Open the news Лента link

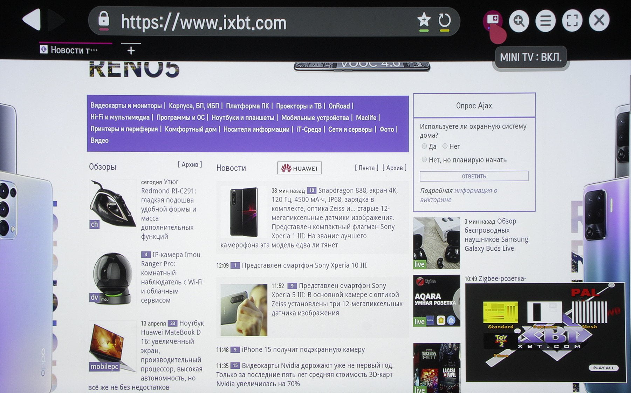click(x=366, y=168)
